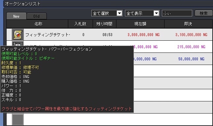
Task: Click the スキル : 0 stat line
Action: coord(11,100)
